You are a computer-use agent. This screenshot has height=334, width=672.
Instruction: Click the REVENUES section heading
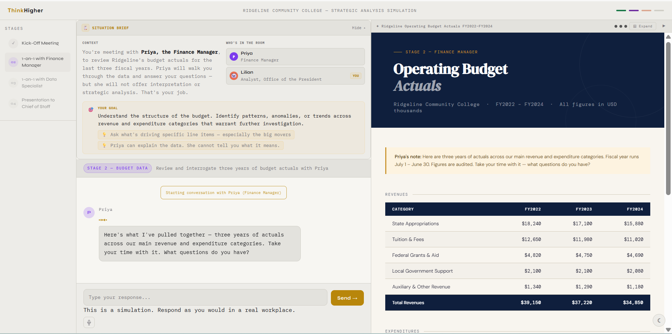(x=396, y=194)
